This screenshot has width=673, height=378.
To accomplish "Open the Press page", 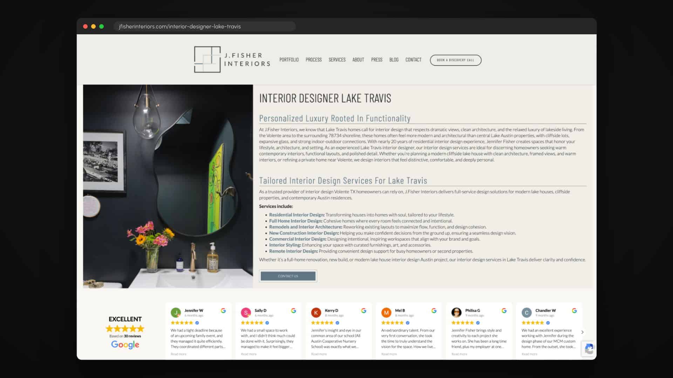I will pos(376,60).
